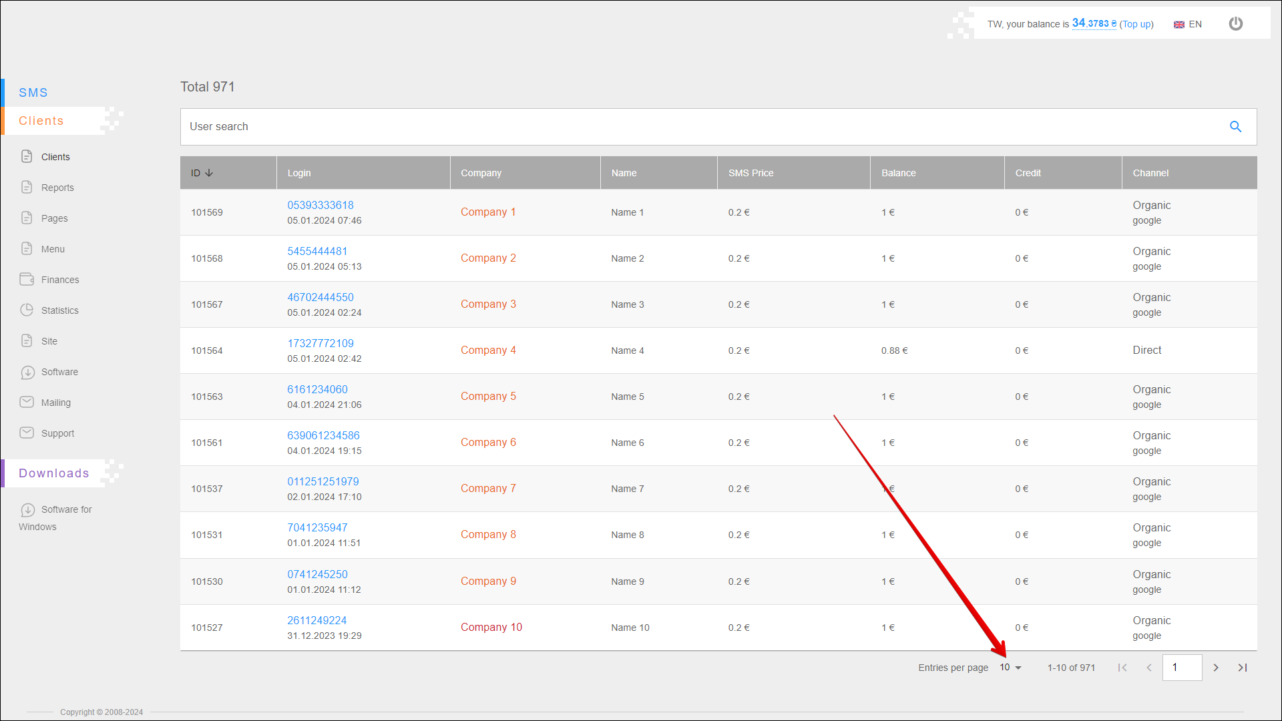This screenshot has height=721, width=1282.
Task: Open Statistics via pie chart icon
Action: [27, 310]
